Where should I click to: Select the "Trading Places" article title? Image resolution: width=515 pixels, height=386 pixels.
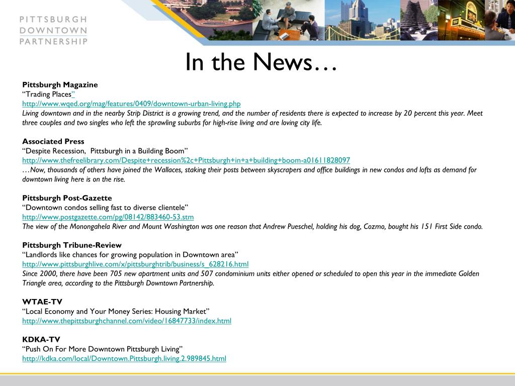pyautogui.click(x=49, y=94)
